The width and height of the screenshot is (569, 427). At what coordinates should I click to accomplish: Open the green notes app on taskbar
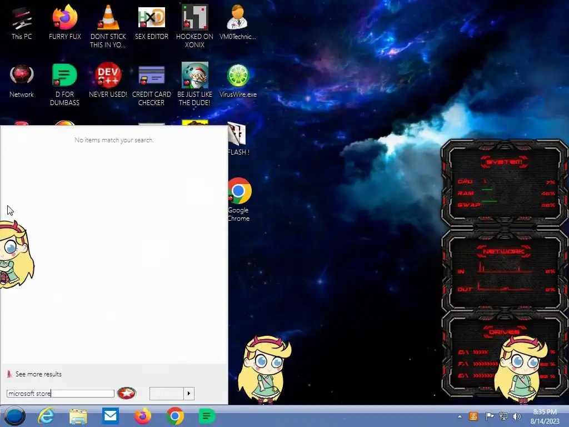coord(207,416)
